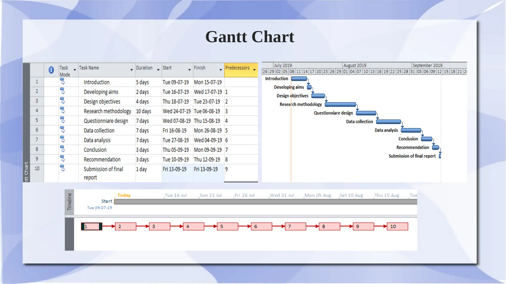Select task 5 in the timeline
This screenshot has height=284, width=506.
[227, 226]
